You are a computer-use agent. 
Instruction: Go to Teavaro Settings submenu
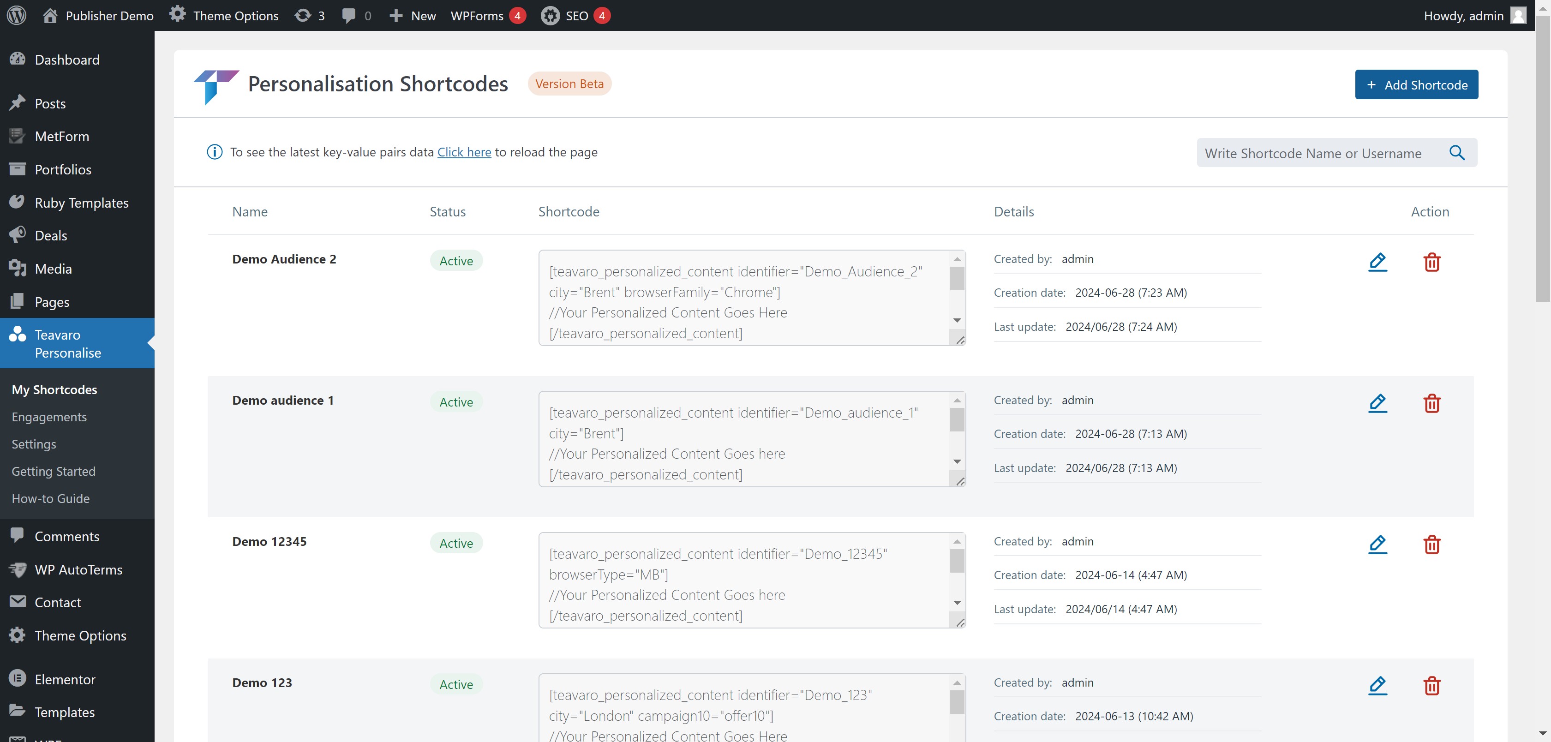(x=34, y=444)
